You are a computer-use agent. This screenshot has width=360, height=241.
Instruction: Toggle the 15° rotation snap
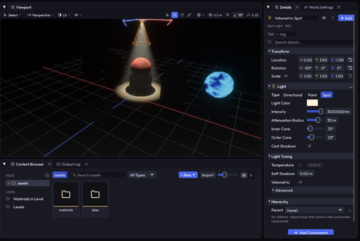click(x=238, y=15)
